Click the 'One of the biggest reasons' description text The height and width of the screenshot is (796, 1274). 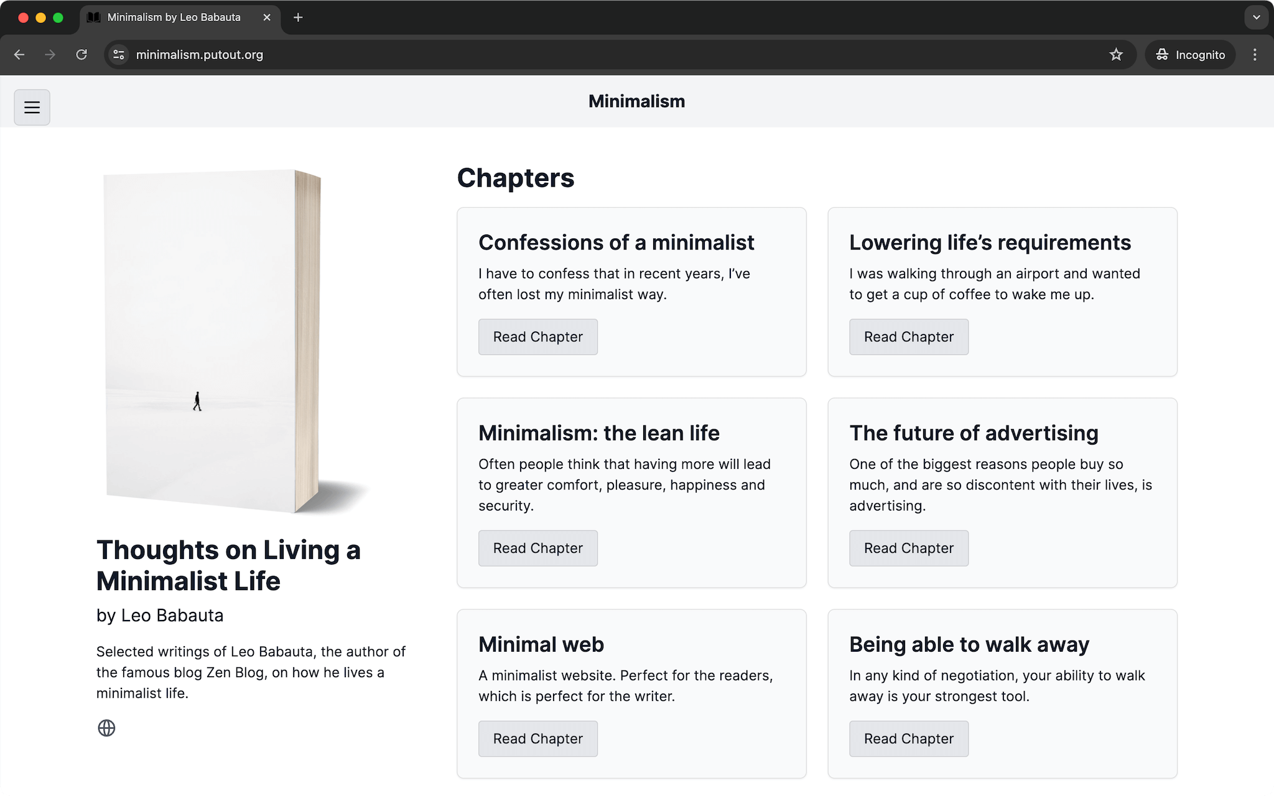1000,485
